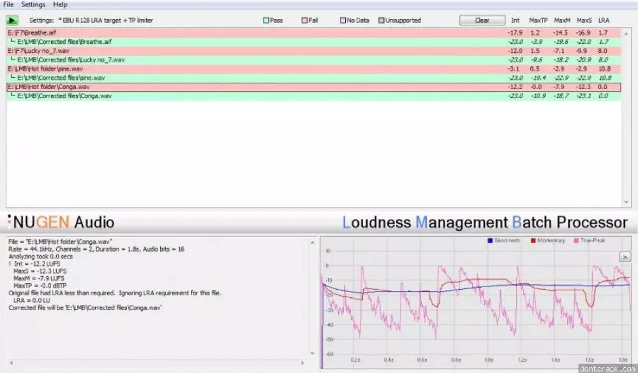This screenshot has width=638, height=373.
Task: Click the log line 'MaxTP = -0.0 dBTP'
Action: (x=40, y=286)
